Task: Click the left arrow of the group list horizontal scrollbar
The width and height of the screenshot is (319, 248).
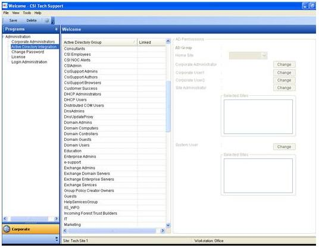Action: [x=65, y=231]
